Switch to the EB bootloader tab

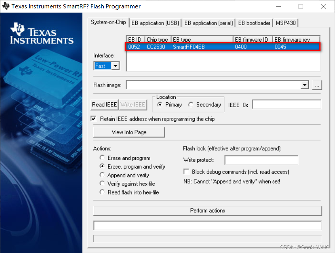[x=254, y=23]
